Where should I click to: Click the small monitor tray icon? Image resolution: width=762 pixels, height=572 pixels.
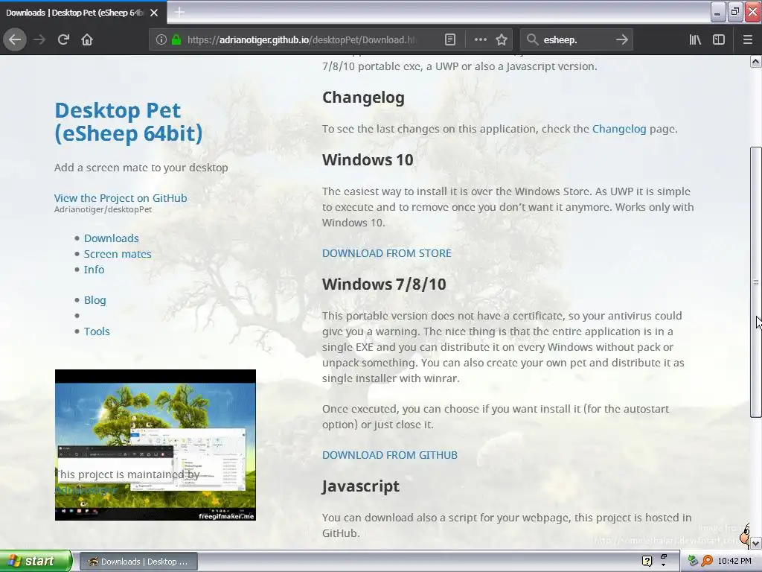pos(663,557)
